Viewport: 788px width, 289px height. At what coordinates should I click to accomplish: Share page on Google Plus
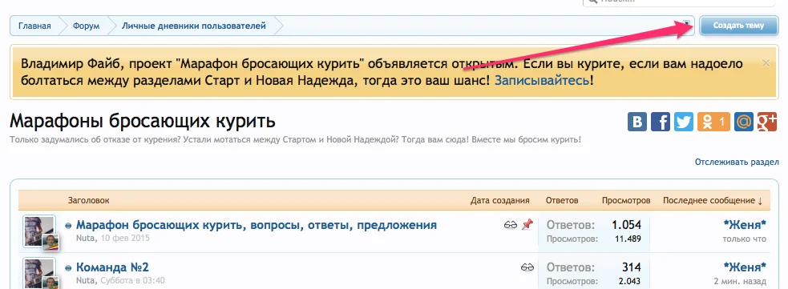(x=767, y=122)
